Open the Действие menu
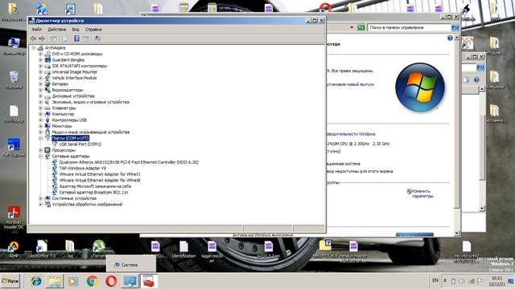Screen dimensions: 515x289 (x=57, y=29)
